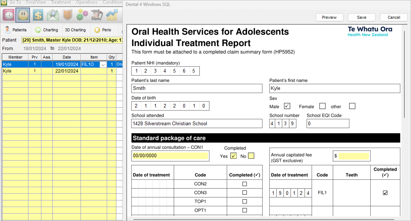Viewport: 411px width, 221px height.
Task: Click the School EQI Code field
Action: pos(328,123)
